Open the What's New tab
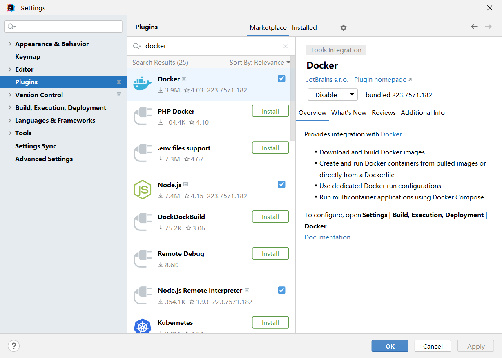 click(x=349, y=112)
